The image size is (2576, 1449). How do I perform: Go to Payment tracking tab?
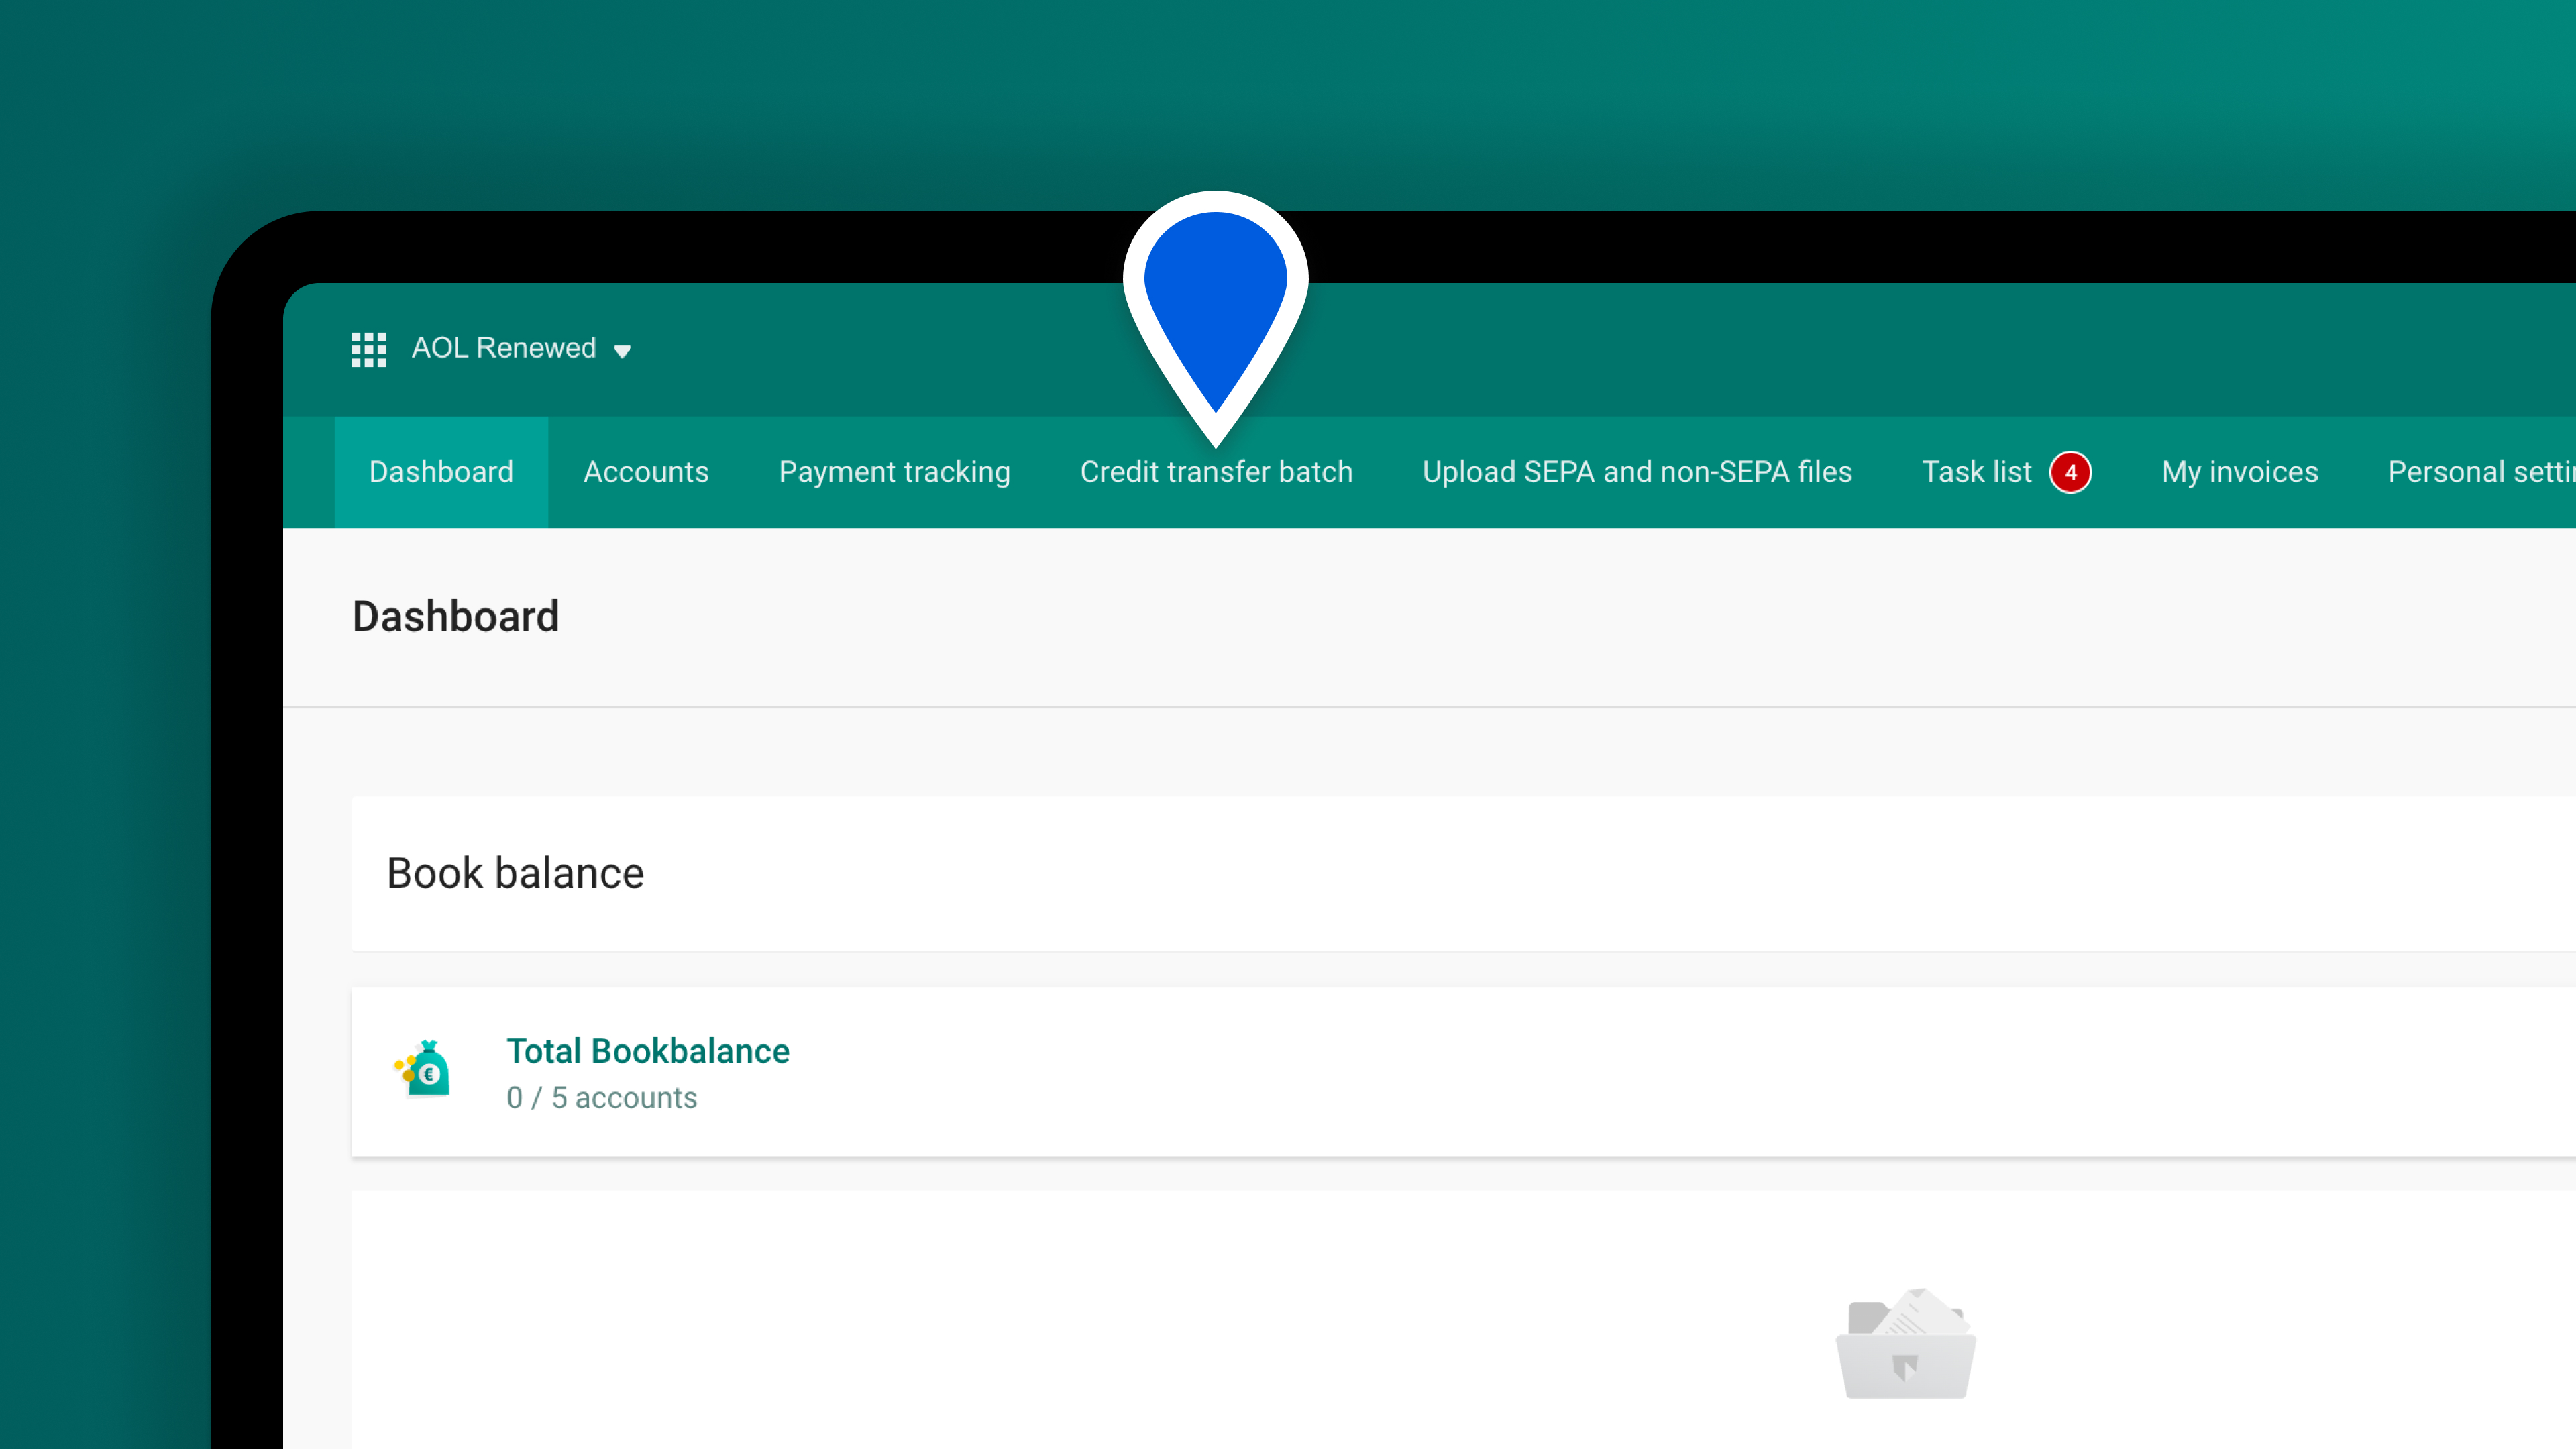pyautogui.click(x=894, y=472)
